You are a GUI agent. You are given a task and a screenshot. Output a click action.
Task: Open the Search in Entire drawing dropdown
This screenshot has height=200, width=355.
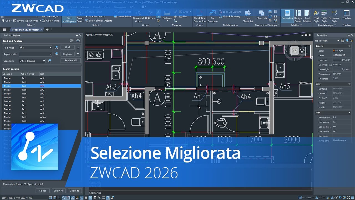tap(44, 61)
